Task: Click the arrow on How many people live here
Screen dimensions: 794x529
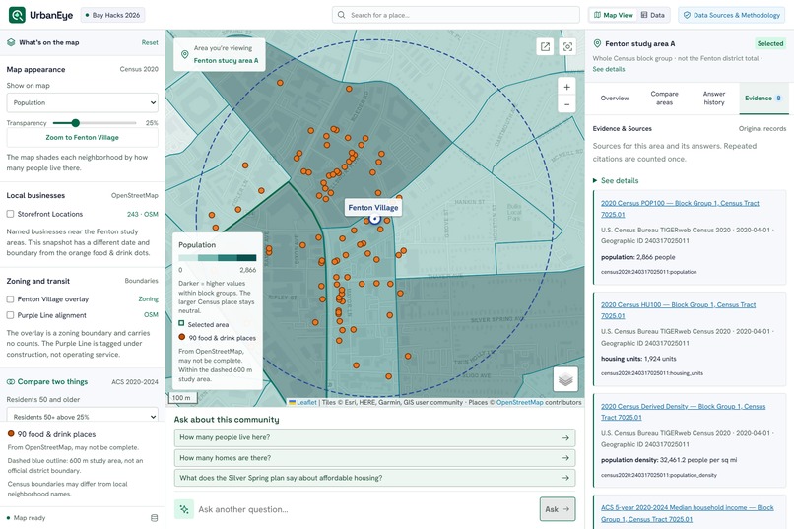Action: (565, 438)
